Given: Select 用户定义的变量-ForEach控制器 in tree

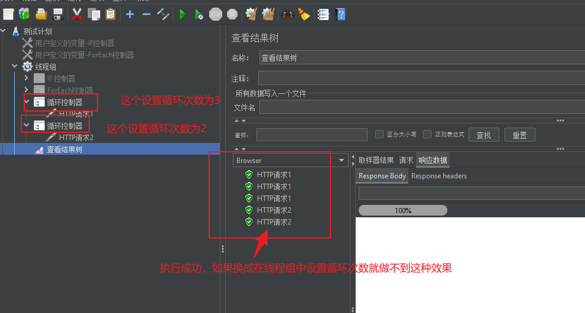Looking at the screenshot, I should 84,55.
